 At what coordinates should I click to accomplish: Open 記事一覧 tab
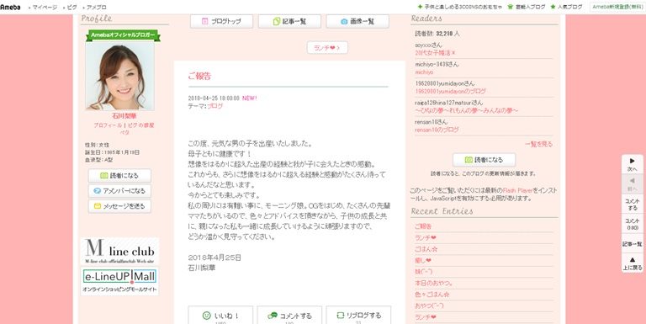[289, 21]
